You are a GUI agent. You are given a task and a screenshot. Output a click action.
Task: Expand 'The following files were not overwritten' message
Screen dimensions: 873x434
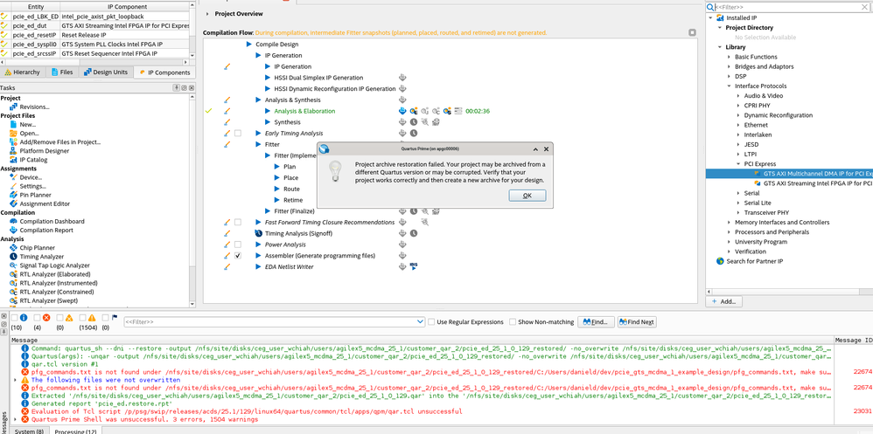(15, 380)
